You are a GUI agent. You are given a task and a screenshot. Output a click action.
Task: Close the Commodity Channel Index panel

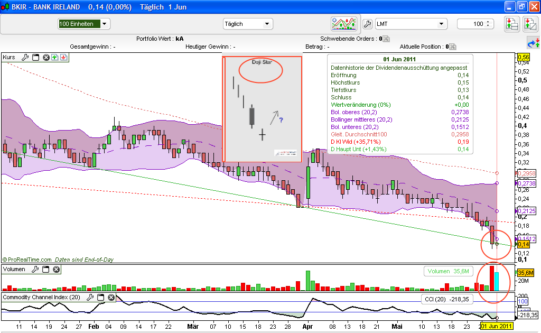(x=111, y=297)
